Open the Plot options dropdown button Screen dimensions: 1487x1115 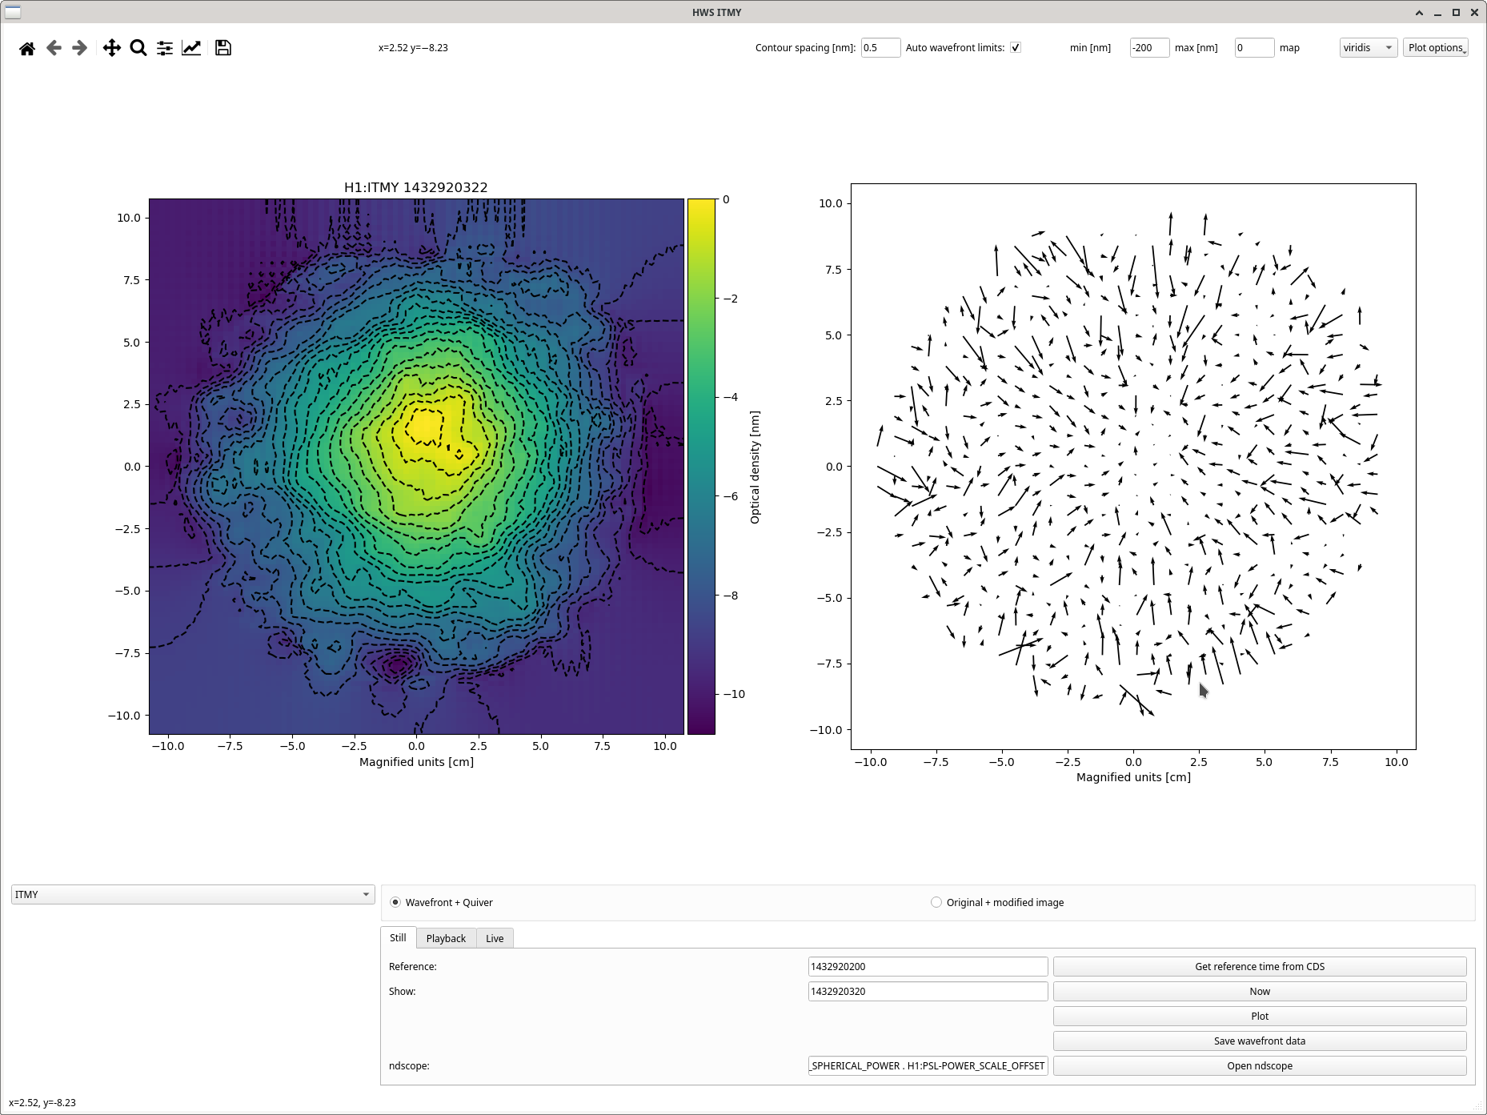click(1436, 48)
